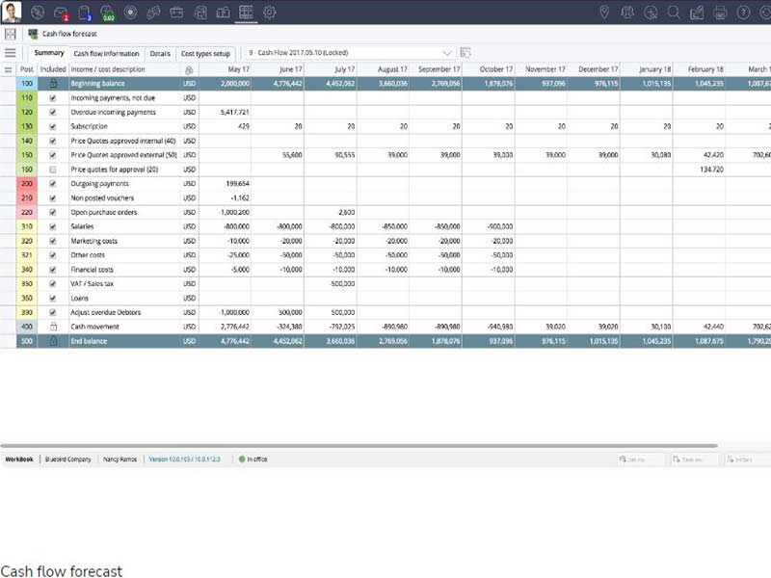Viewport: 771px width, 578px height.
Task: Click the print icon in the top bar
Action: [x=721, y=12]
